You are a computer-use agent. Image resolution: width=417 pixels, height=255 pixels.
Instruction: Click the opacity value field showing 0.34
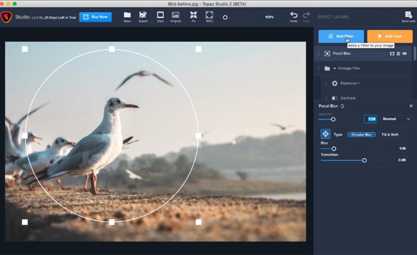[370, 119]
